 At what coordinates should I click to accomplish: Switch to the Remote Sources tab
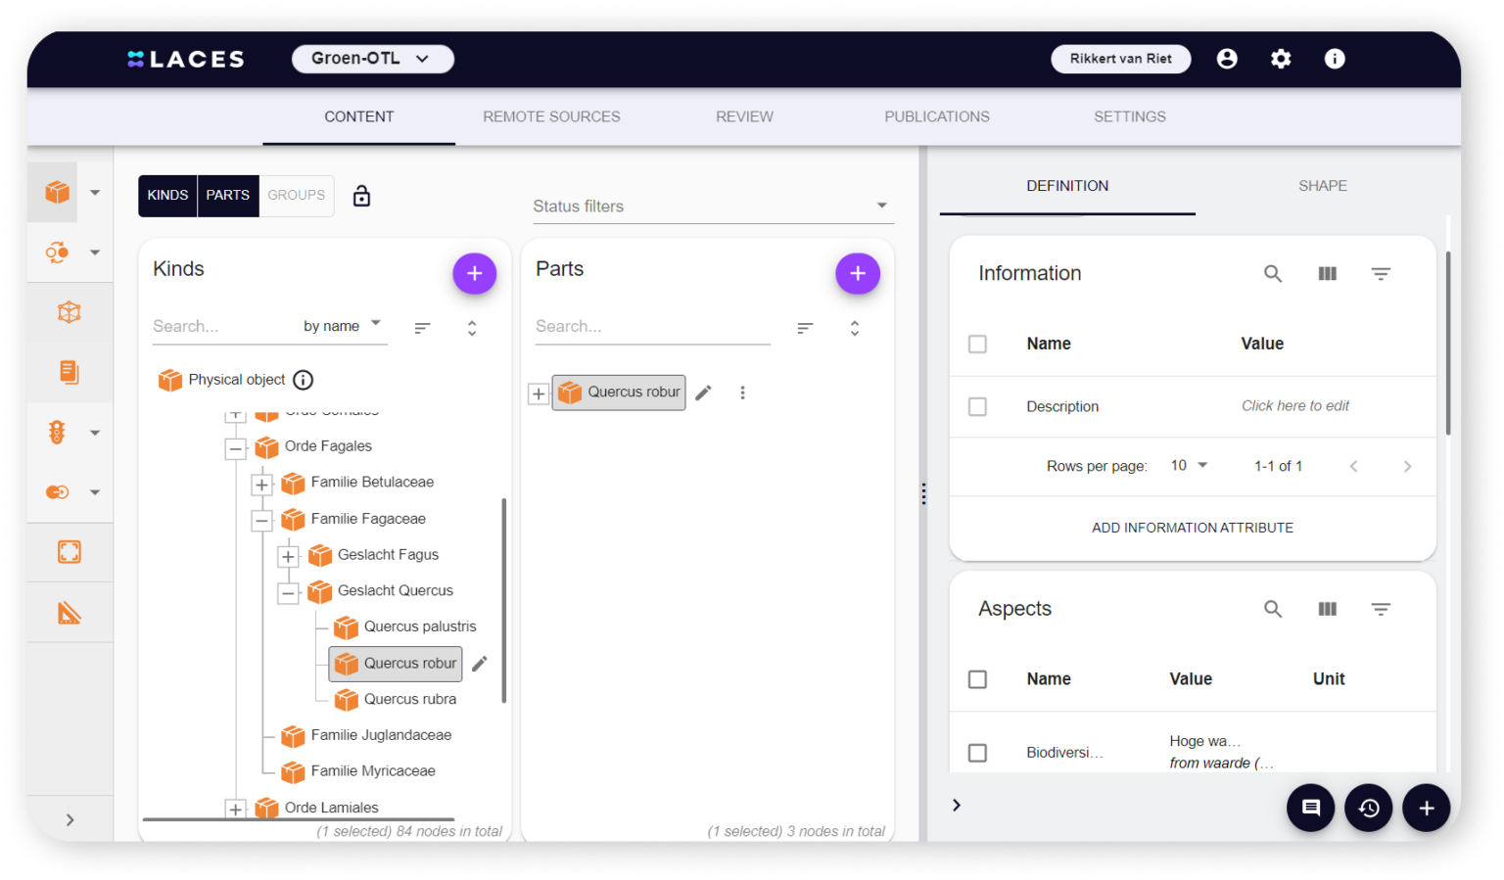click(x=551, y=116)
